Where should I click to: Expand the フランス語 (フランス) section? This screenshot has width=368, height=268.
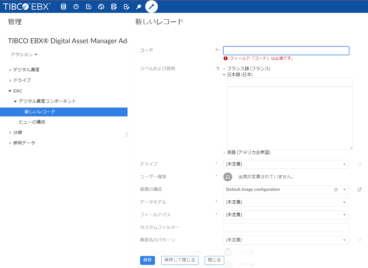pyautogui.click(x=224, y=69)
